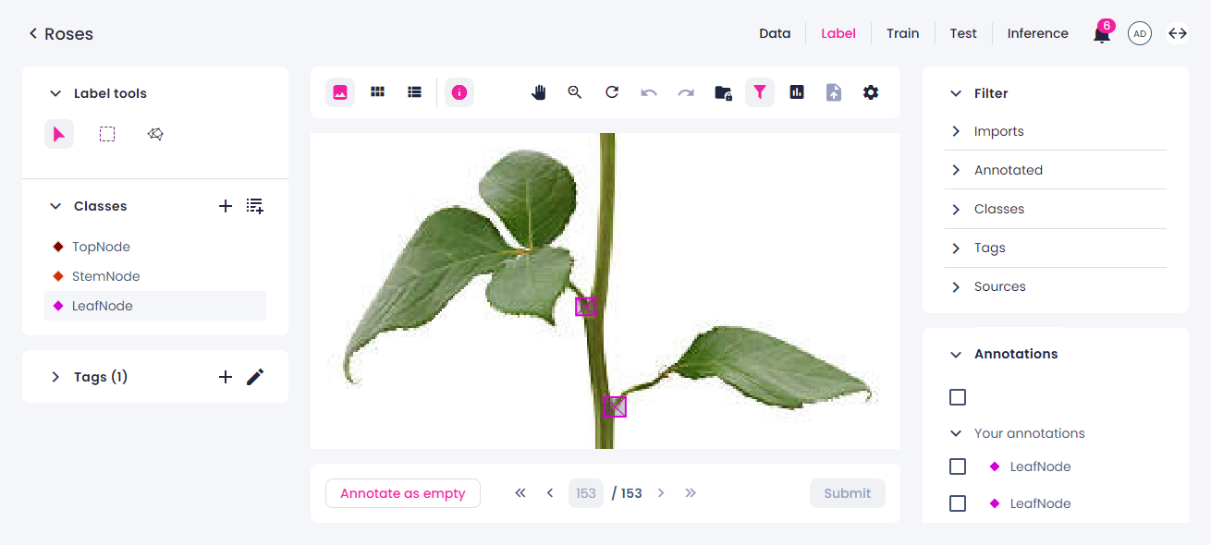Screen dimensions: 1211x545
Task: Collapse the Label tools section
Action: coord(55,93)
